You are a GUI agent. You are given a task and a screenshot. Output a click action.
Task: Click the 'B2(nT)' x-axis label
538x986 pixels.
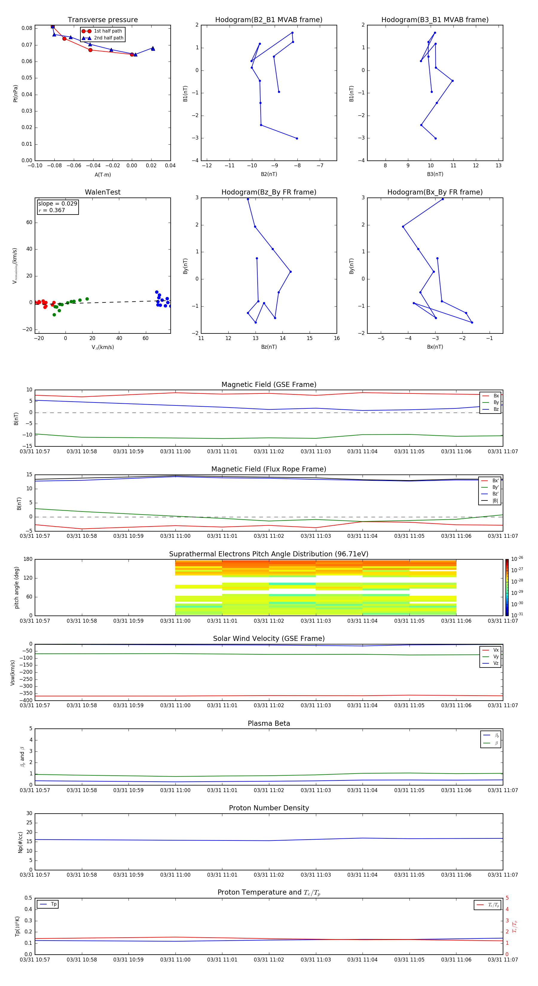(x=269, y=174)
